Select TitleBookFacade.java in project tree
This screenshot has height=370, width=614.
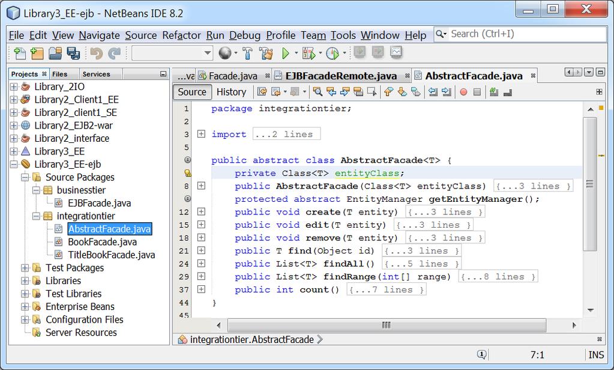point(112,255)
